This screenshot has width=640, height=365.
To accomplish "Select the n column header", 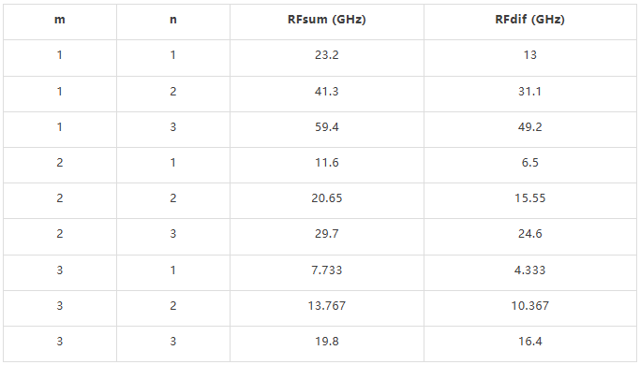I will 173,20.
